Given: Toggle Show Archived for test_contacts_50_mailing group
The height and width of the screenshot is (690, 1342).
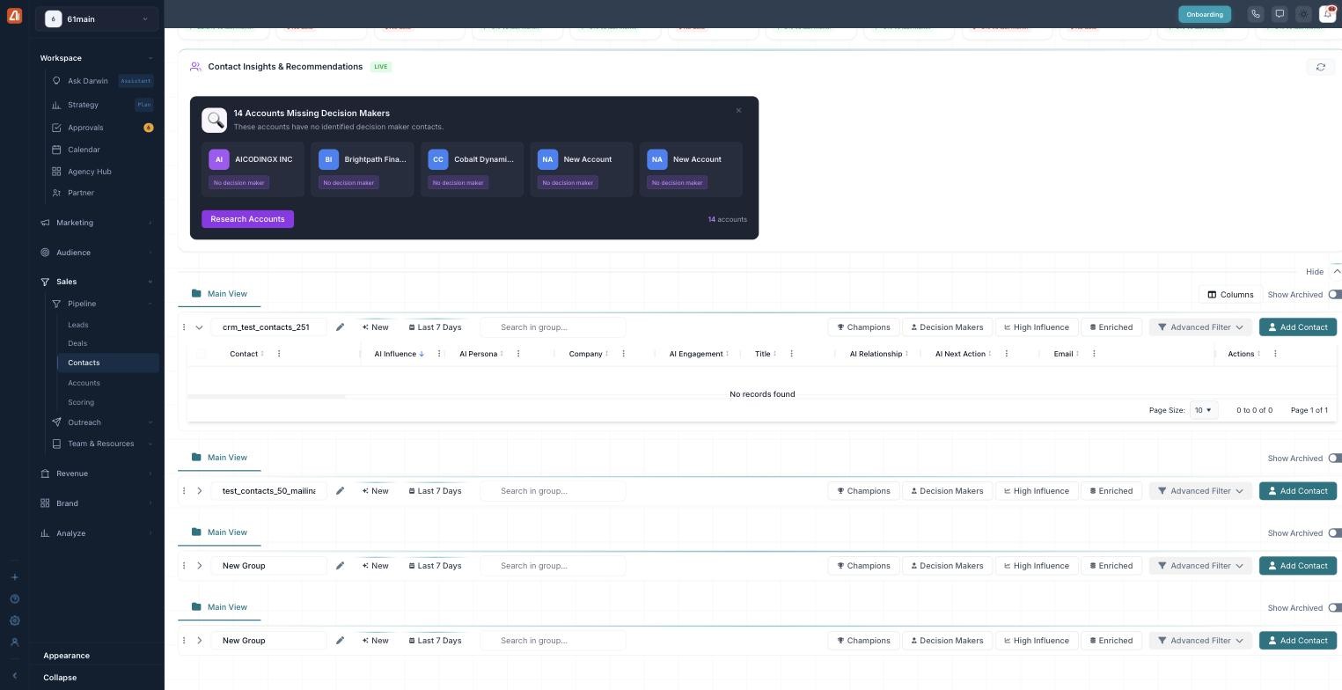Looking at the screenshot, I should pos(1335,459).
